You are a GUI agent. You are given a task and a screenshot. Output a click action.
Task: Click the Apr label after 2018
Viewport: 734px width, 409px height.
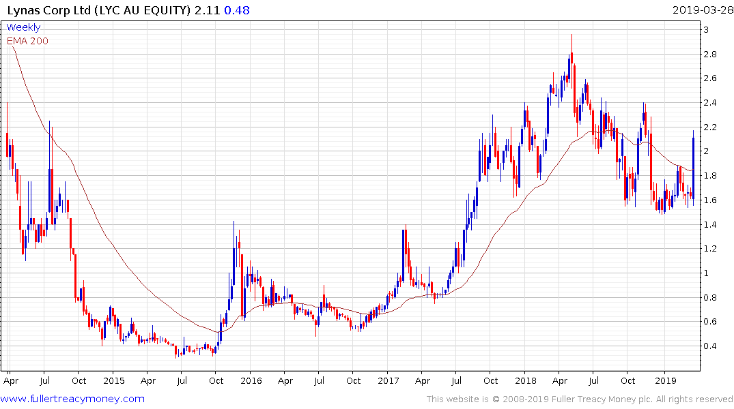[x=560, y=380]
